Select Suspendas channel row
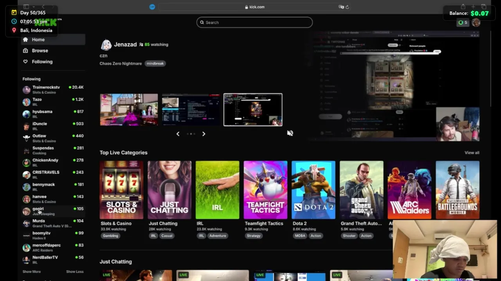This screenshot has height=281, width=501. pos(53,150)
